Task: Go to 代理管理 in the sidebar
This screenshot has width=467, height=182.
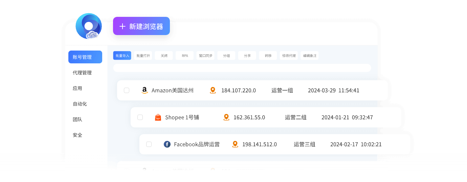Action: [x=82, y=73]
